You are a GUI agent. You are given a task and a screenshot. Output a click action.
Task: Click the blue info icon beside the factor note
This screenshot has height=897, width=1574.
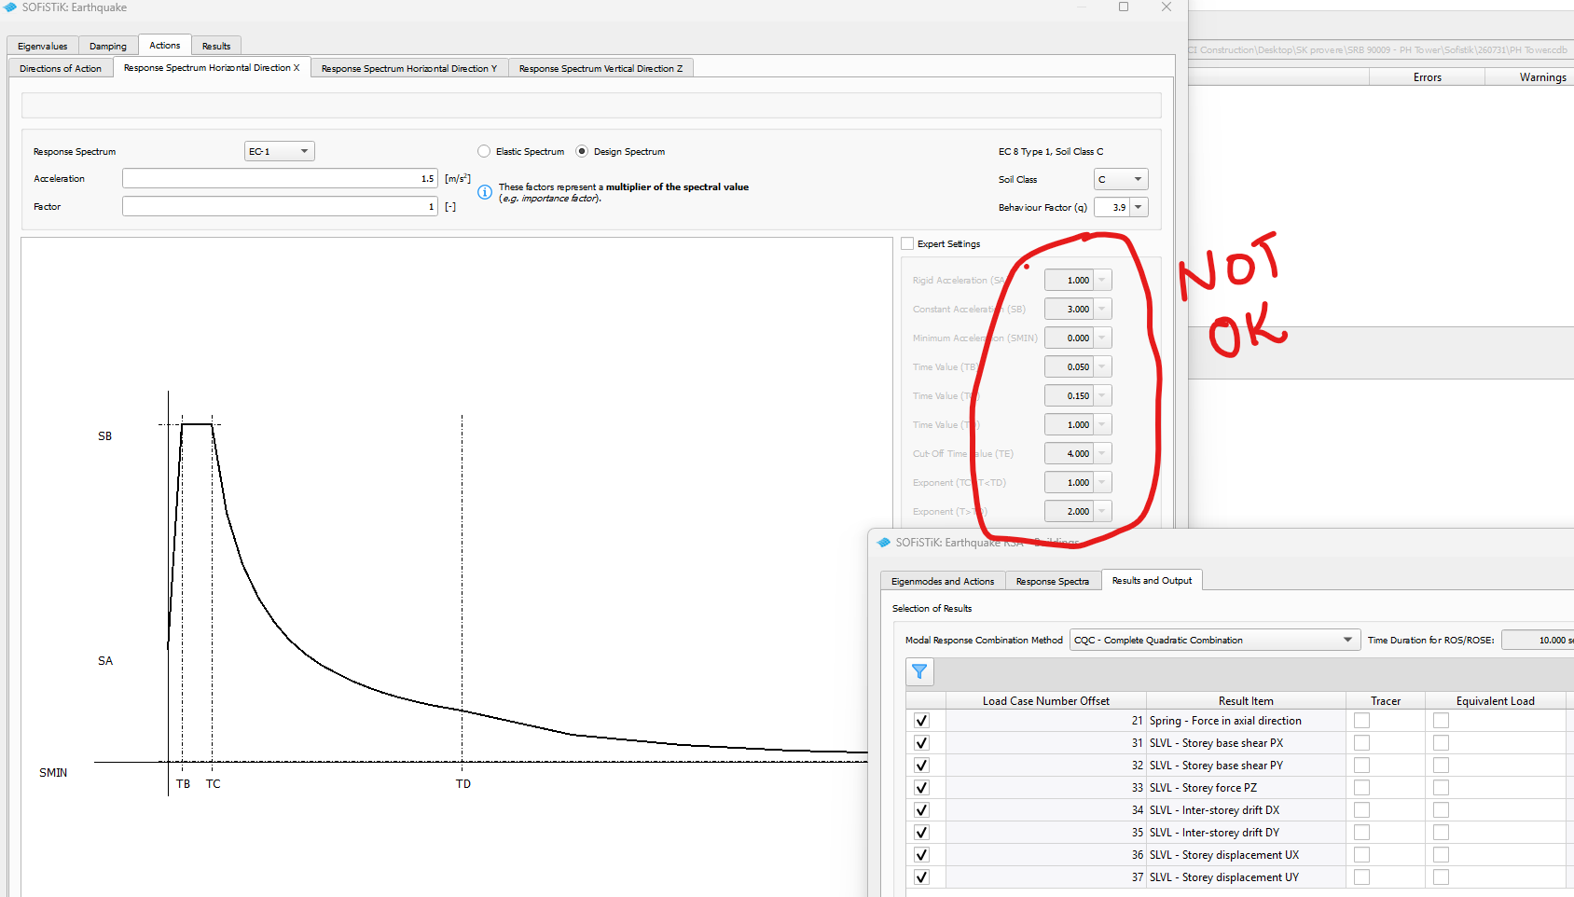click(x=485, y=192)
